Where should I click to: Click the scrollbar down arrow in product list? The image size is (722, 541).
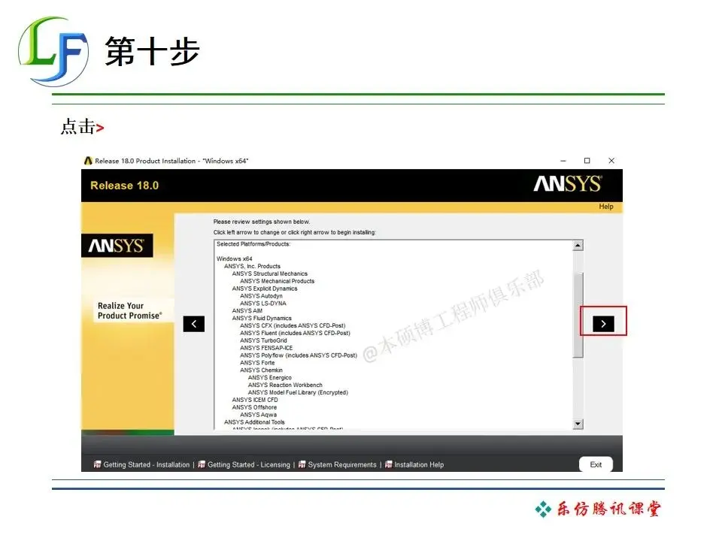click(x=578, y=424)
